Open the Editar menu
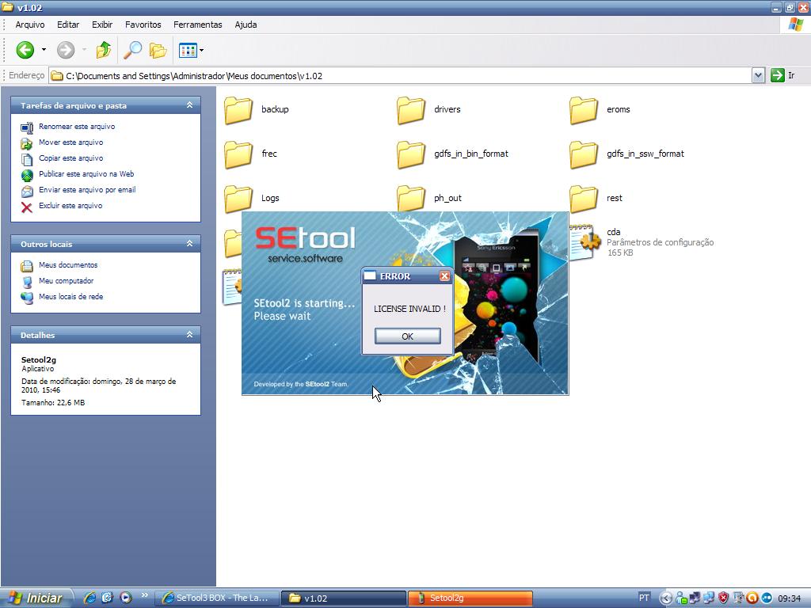The image size is (811, 608). (68, 25)
